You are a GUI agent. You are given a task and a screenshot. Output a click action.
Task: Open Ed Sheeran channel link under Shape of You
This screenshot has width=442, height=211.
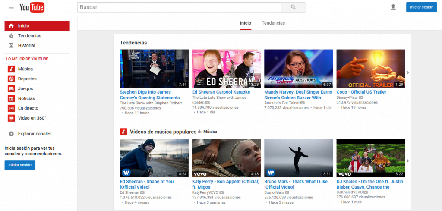pyautogui.click(x=129, y=192)
